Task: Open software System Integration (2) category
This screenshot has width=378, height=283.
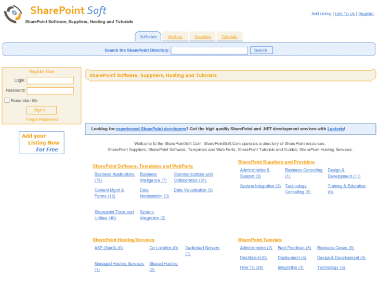Action: (152, 215)
